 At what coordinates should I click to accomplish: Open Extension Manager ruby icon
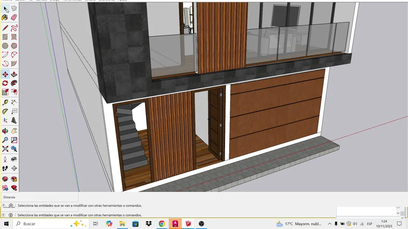[x=14, y=188]
